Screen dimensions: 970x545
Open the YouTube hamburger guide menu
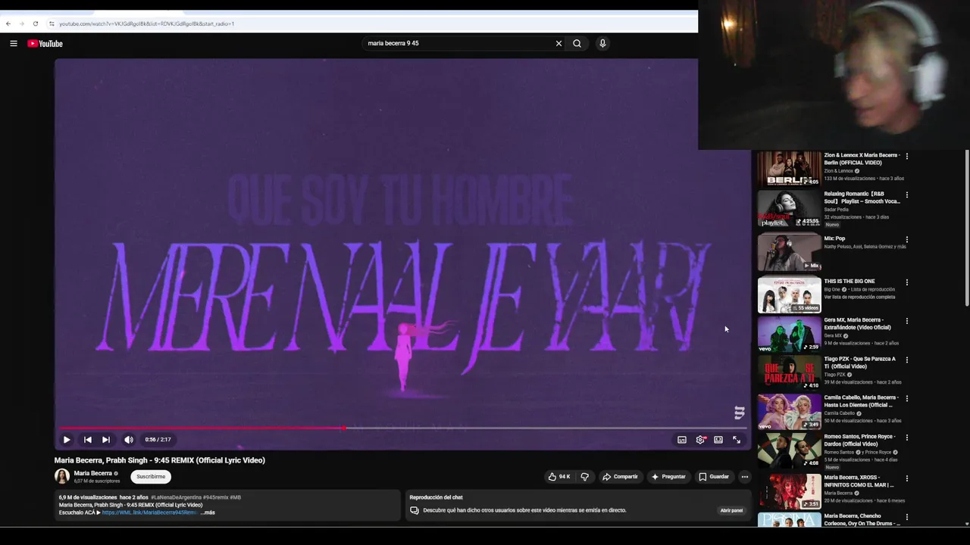14,43
